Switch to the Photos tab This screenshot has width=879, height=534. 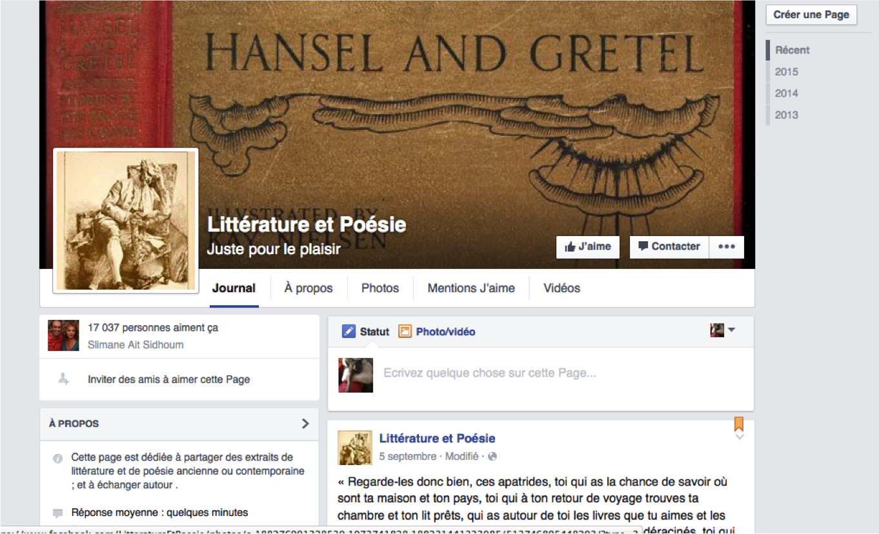pyautogui.click(x=380, y=288)
